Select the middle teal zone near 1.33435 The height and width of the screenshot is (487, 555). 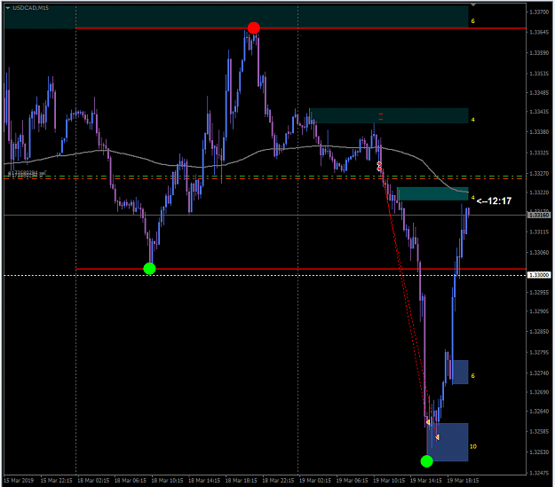389,115
